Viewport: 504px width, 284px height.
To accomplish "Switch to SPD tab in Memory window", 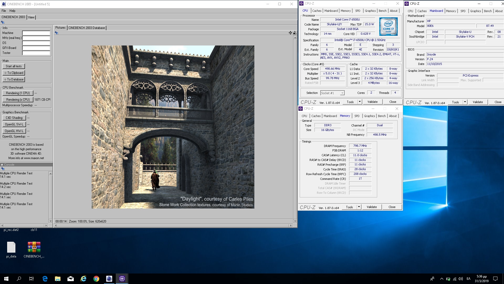I will click(x=357, y=116).
